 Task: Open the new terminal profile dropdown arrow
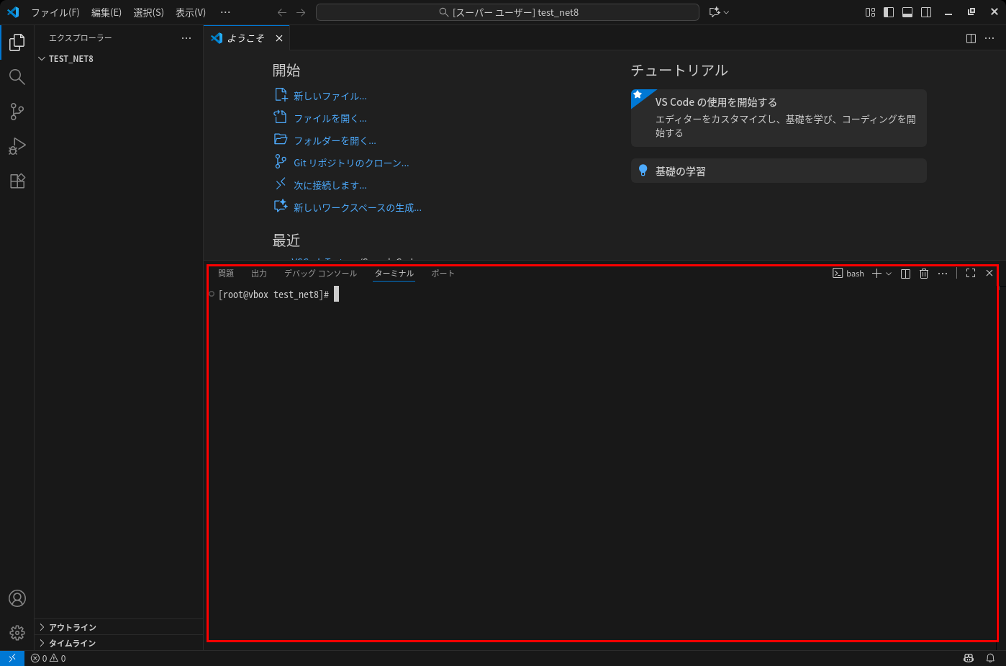tap(889, 274)
